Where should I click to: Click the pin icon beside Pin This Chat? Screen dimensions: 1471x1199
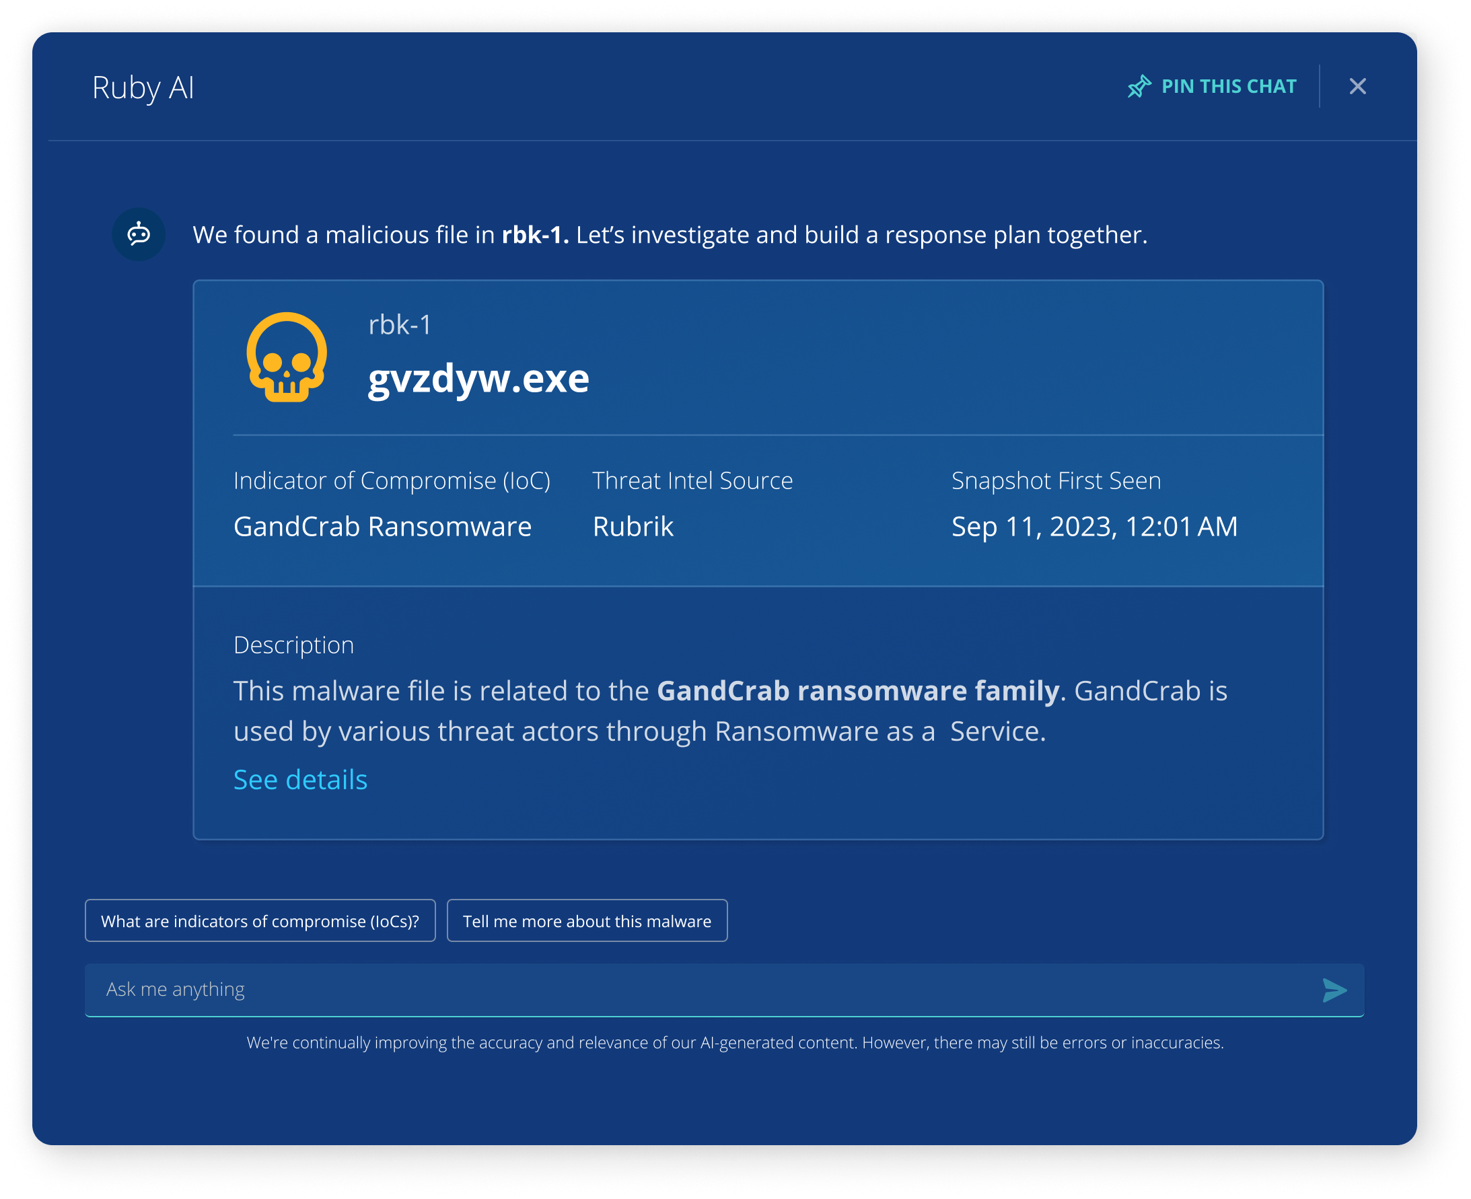[1139, 86]
